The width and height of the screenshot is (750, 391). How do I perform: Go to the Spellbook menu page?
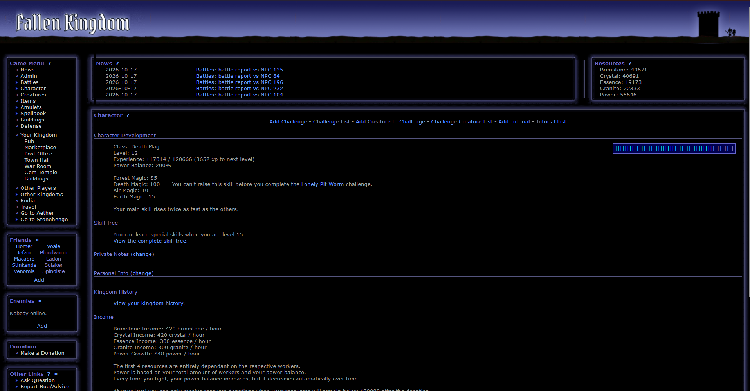click(33, 114)
